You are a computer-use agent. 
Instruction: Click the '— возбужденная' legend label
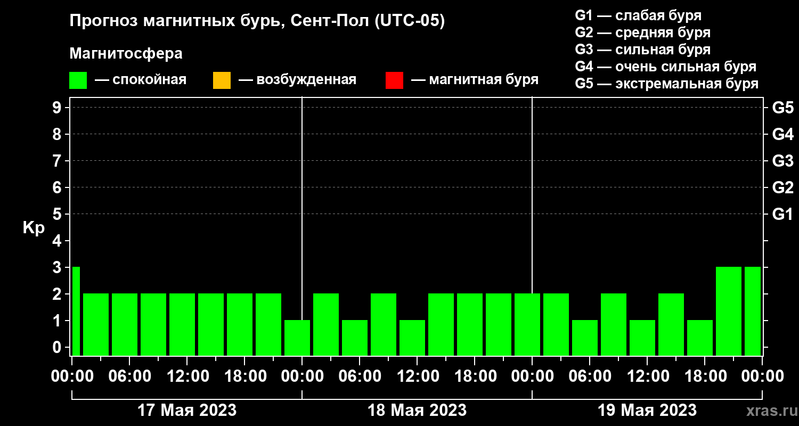[297, 80]
